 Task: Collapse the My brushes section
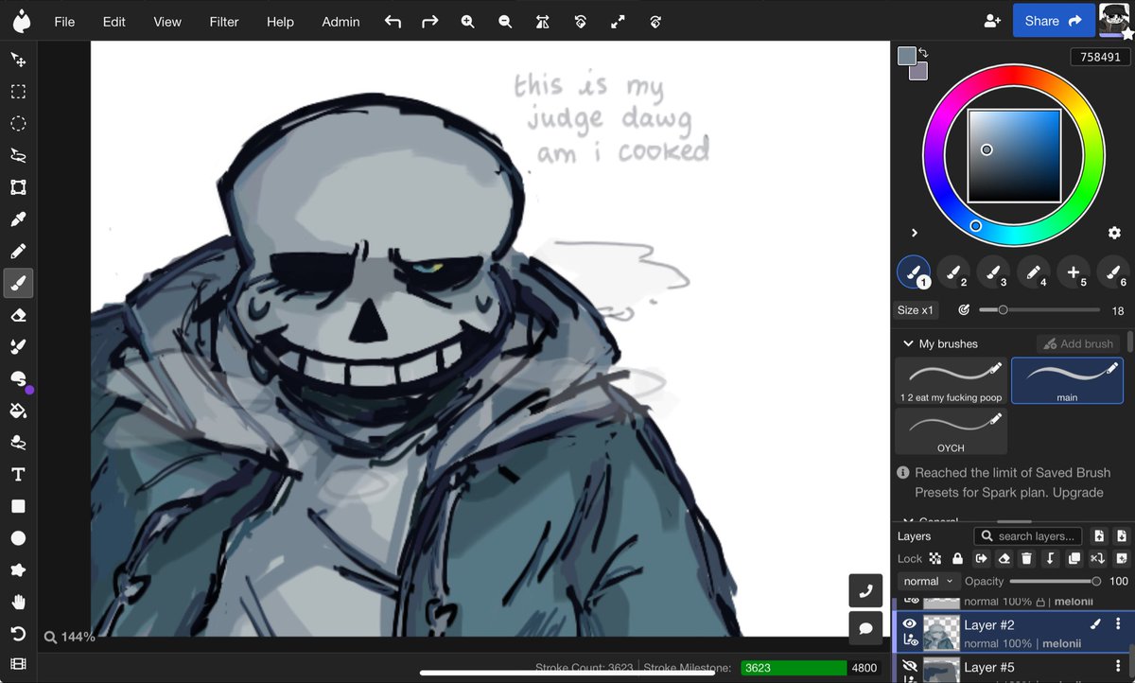tap(909, 343)
